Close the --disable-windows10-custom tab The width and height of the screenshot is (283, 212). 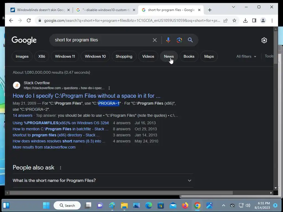[134, 10]
